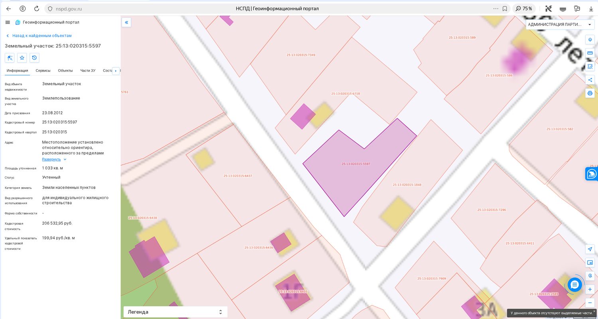
Task: Open the Объекты tab
Action: pos(65,70)
